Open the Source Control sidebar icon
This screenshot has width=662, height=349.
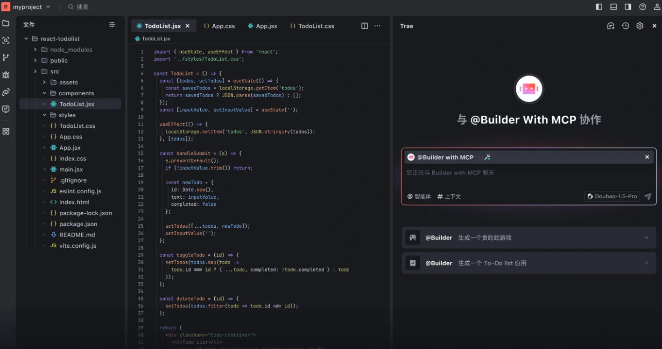coord(6,57)
